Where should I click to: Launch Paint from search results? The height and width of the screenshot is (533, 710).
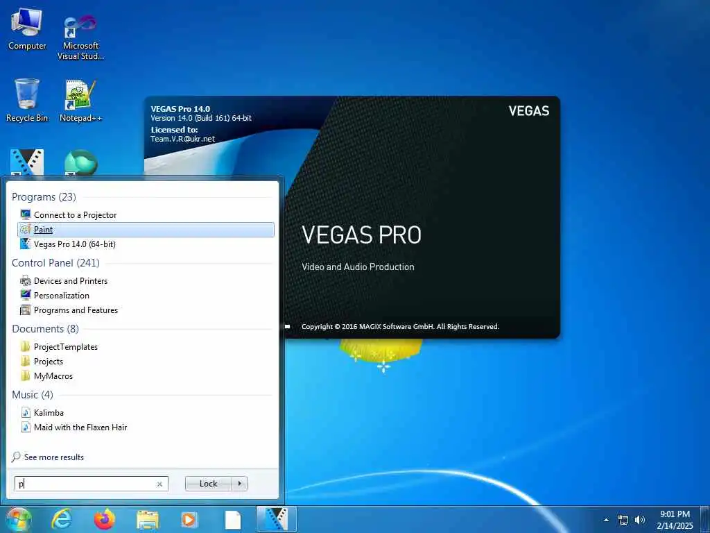(146, 229)
